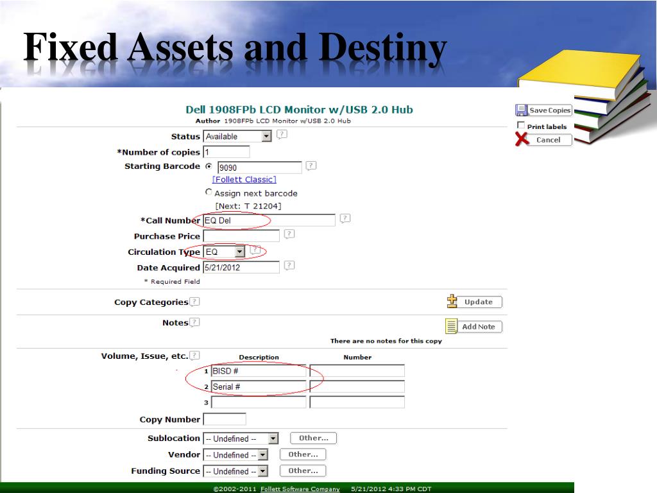Click the Save Copies button label

click(550, 110)
